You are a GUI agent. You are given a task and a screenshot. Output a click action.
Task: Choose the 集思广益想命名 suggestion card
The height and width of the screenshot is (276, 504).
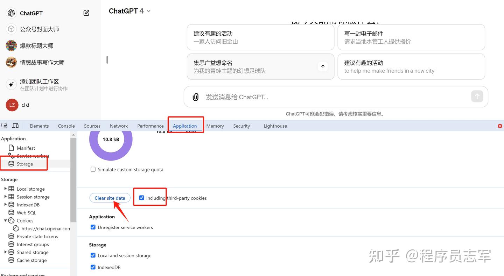[x=260, y=66]
